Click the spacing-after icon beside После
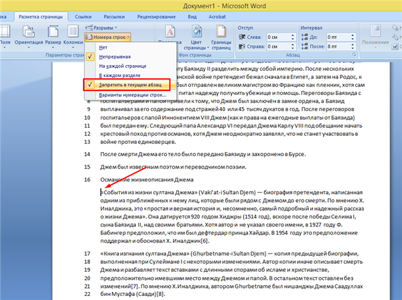402x300 pixels. (304, 46)
